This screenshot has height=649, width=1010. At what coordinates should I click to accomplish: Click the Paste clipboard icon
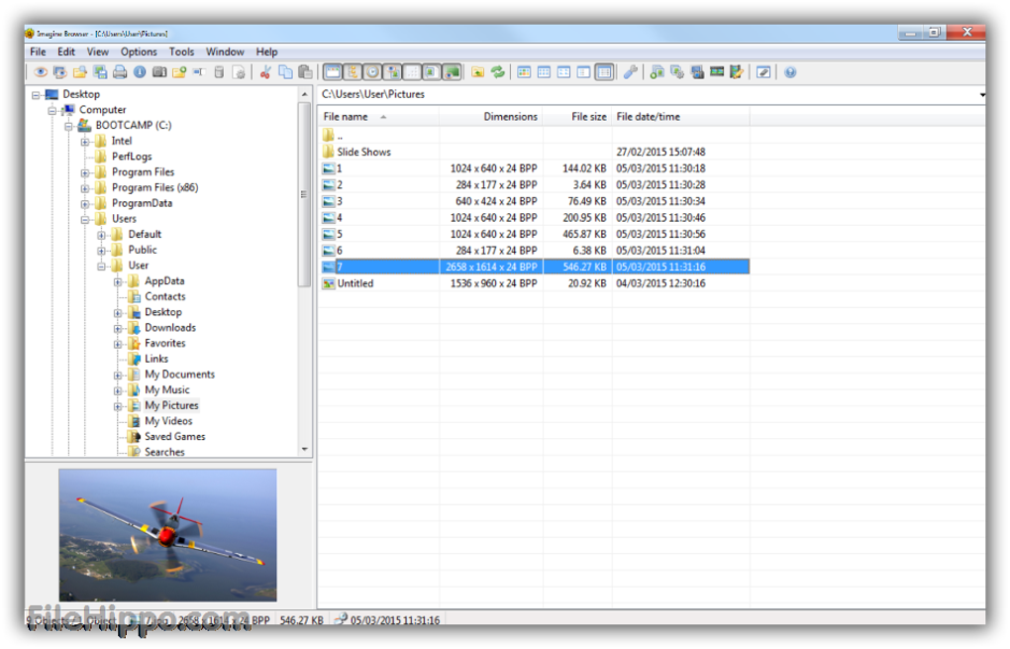pyautogui.click(x=305, y=72)
